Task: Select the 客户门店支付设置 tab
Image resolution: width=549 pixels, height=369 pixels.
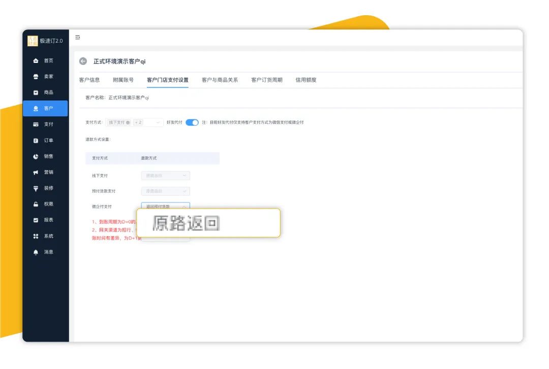Action: pyautogui.click(x=168, y=80)
